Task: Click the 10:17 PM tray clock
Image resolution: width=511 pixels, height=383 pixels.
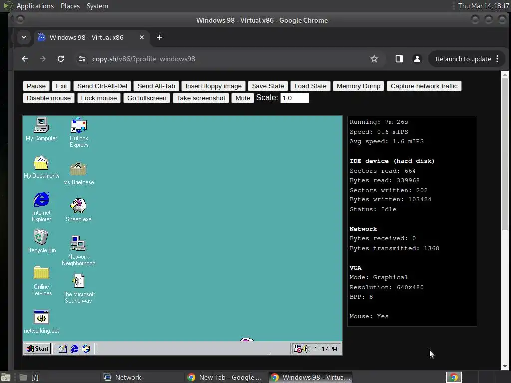Action: coord(325,349)
